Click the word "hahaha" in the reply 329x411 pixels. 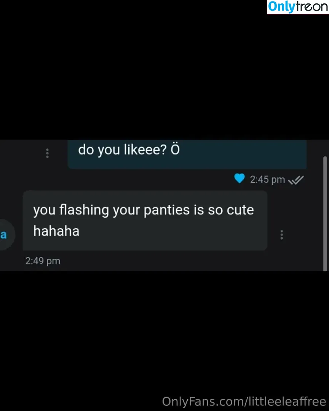click(x=56, y=231)
